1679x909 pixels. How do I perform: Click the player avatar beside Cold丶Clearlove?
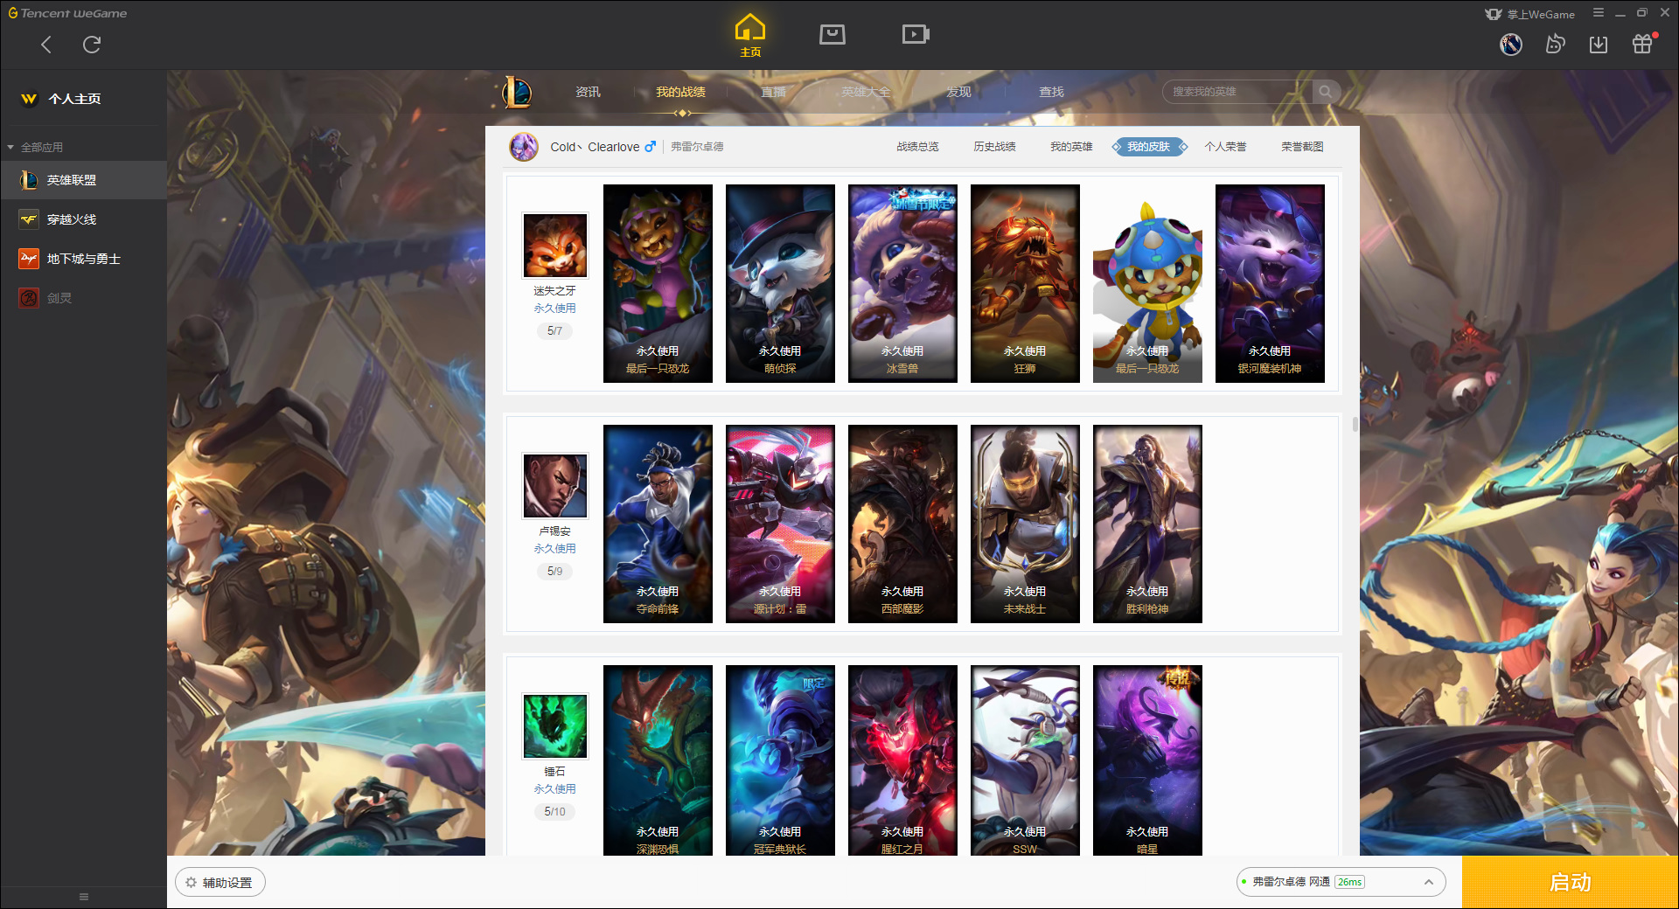(524, 147)
